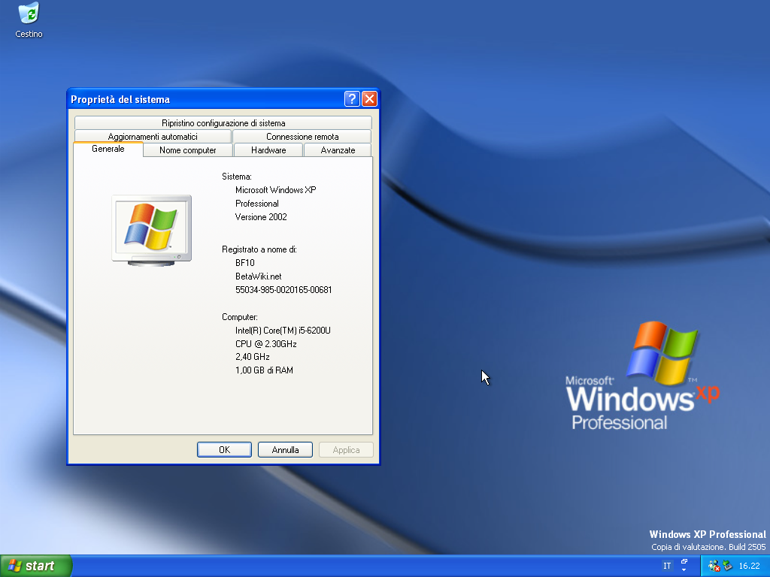Click the Windows XP monitor logo image

coord(151,230)
